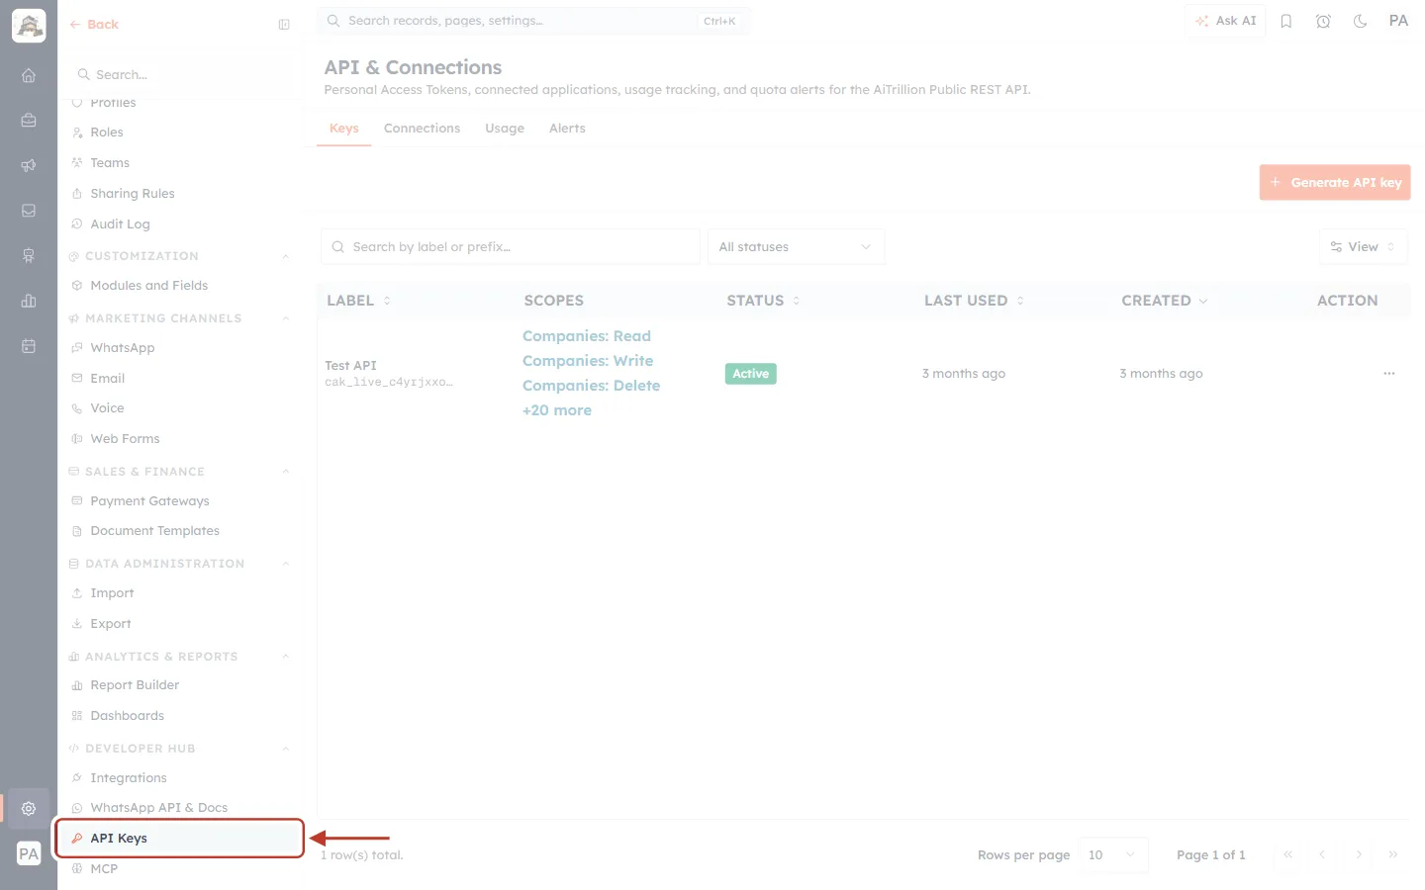The height and width of the screenshot is (890, 1425).
Task: Click the Ask AI button
Action: coord(1225,21)
